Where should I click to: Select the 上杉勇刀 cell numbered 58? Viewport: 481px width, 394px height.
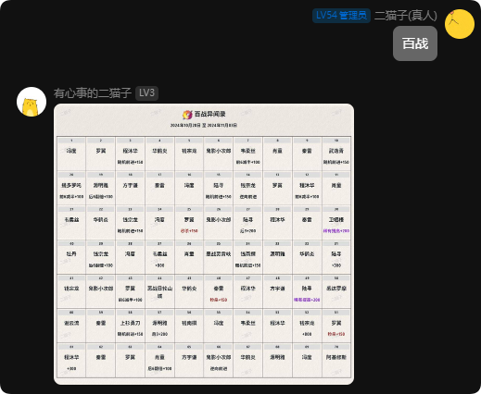(130, 326)
